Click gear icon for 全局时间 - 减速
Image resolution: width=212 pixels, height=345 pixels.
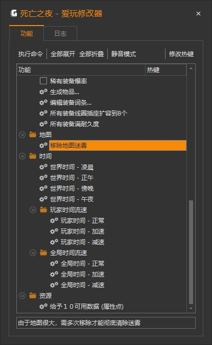pos(54,285)
